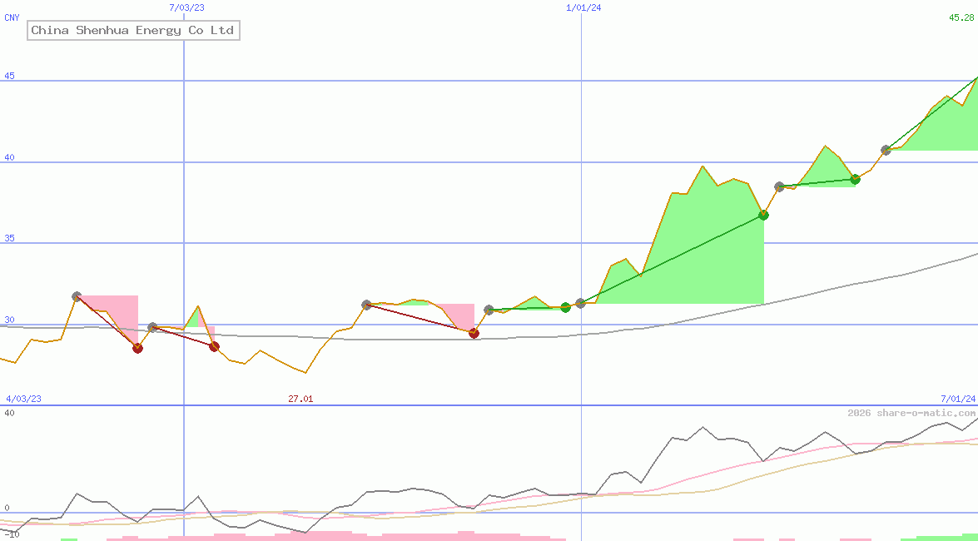Select the gray dot at the start of downtrend

77,295
